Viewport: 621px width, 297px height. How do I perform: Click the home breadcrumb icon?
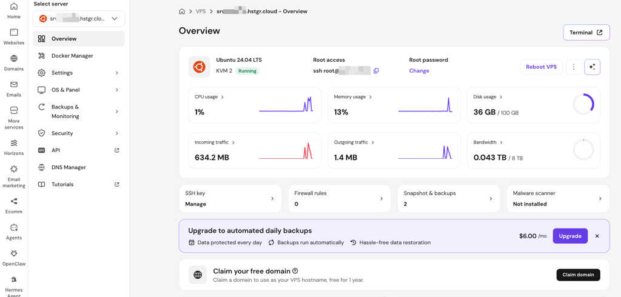[182, 12]
